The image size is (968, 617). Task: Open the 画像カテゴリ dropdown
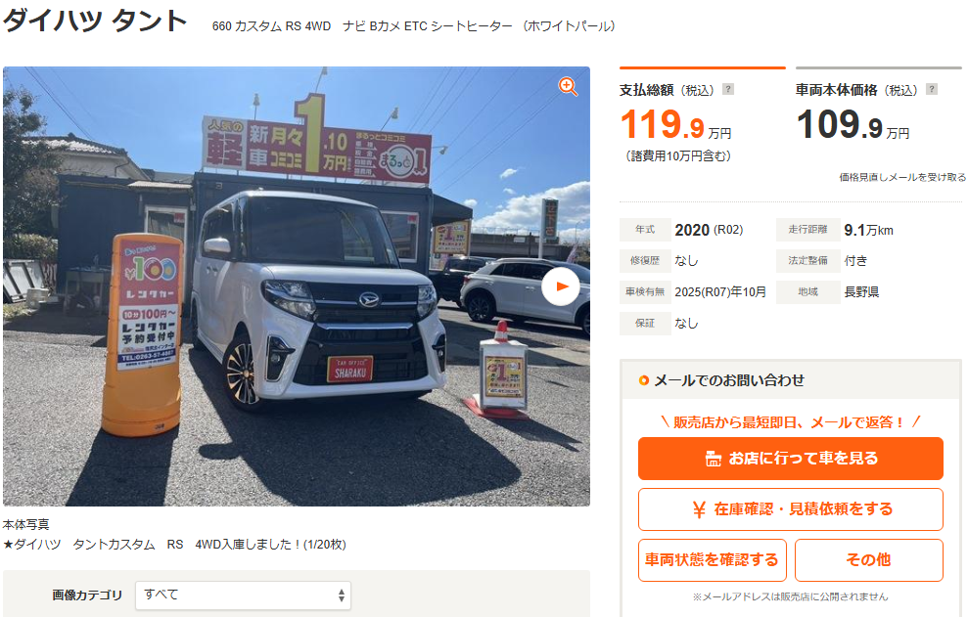[244, 595]
